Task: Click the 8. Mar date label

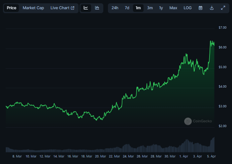Action: [x=17, y=156]
